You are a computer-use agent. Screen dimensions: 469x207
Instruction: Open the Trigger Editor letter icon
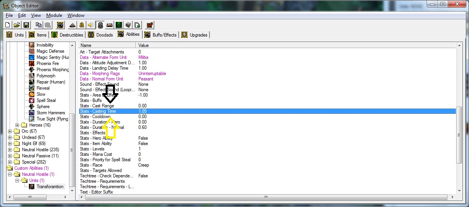[x=81, y=25]
